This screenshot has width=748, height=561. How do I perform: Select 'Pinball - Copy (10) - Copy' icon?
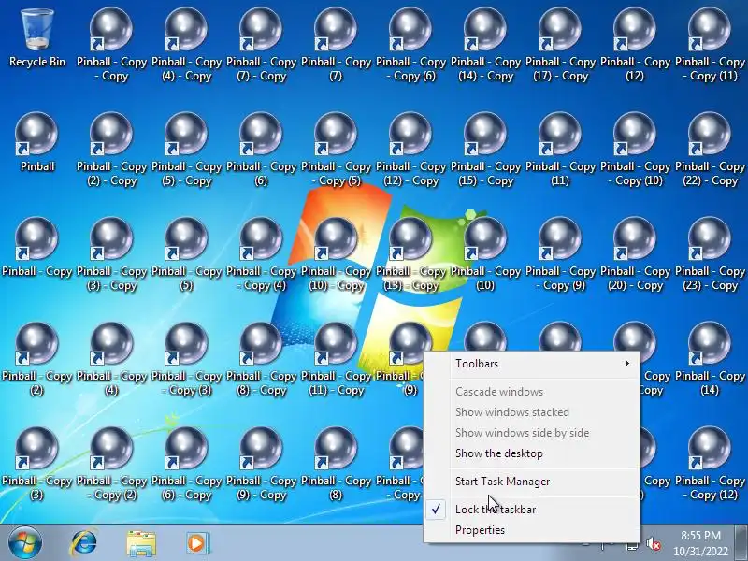(x=337, y=253)
